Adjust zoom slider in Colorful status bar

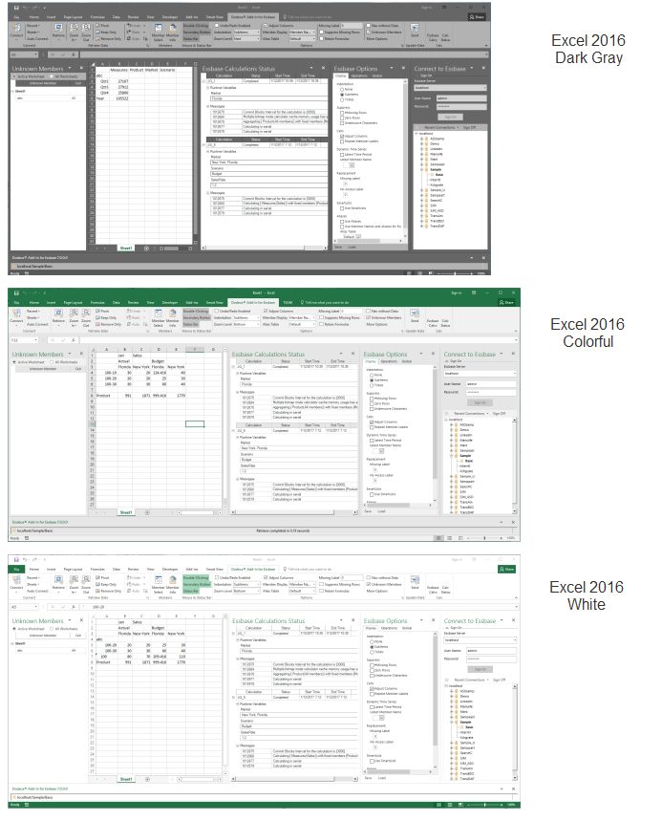484,538
